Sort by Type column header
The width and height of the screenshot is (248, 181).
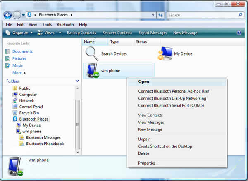click(121, 42)
